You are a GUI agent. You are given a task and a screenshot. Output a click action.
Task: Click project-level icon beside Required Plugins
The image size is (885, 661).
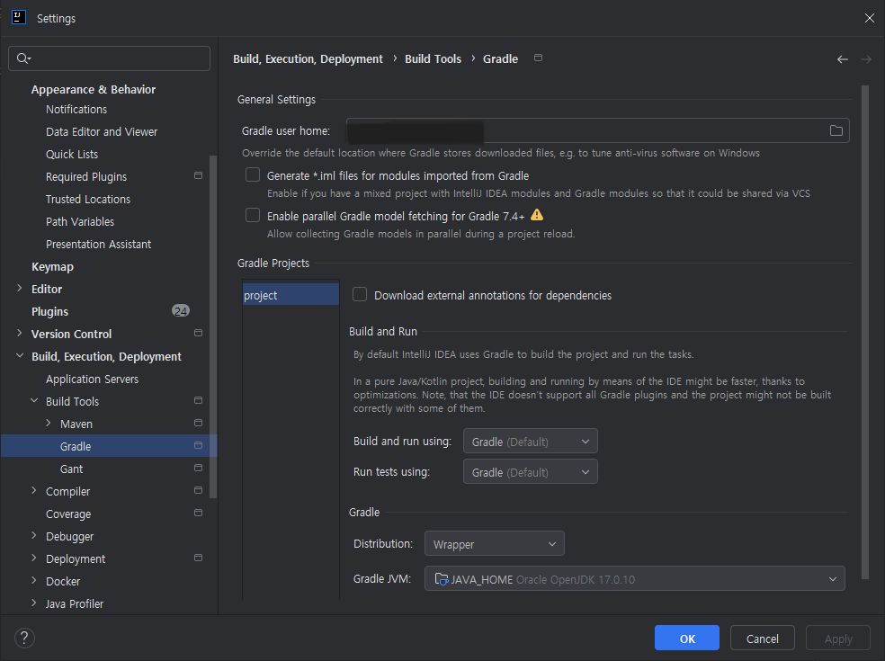(198, 175)
